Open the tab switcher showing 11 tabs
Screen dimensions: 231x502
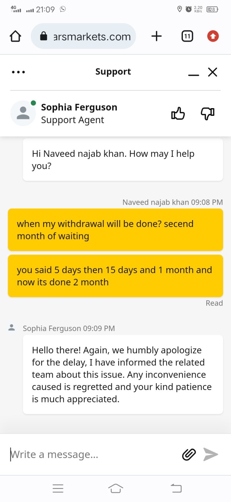pos(187,36)
